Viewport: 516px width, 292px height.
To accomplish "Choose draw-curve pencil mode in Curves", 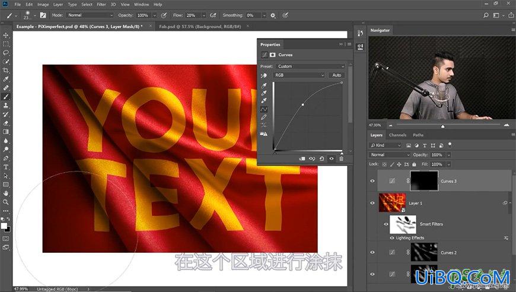I will point(263,117).
